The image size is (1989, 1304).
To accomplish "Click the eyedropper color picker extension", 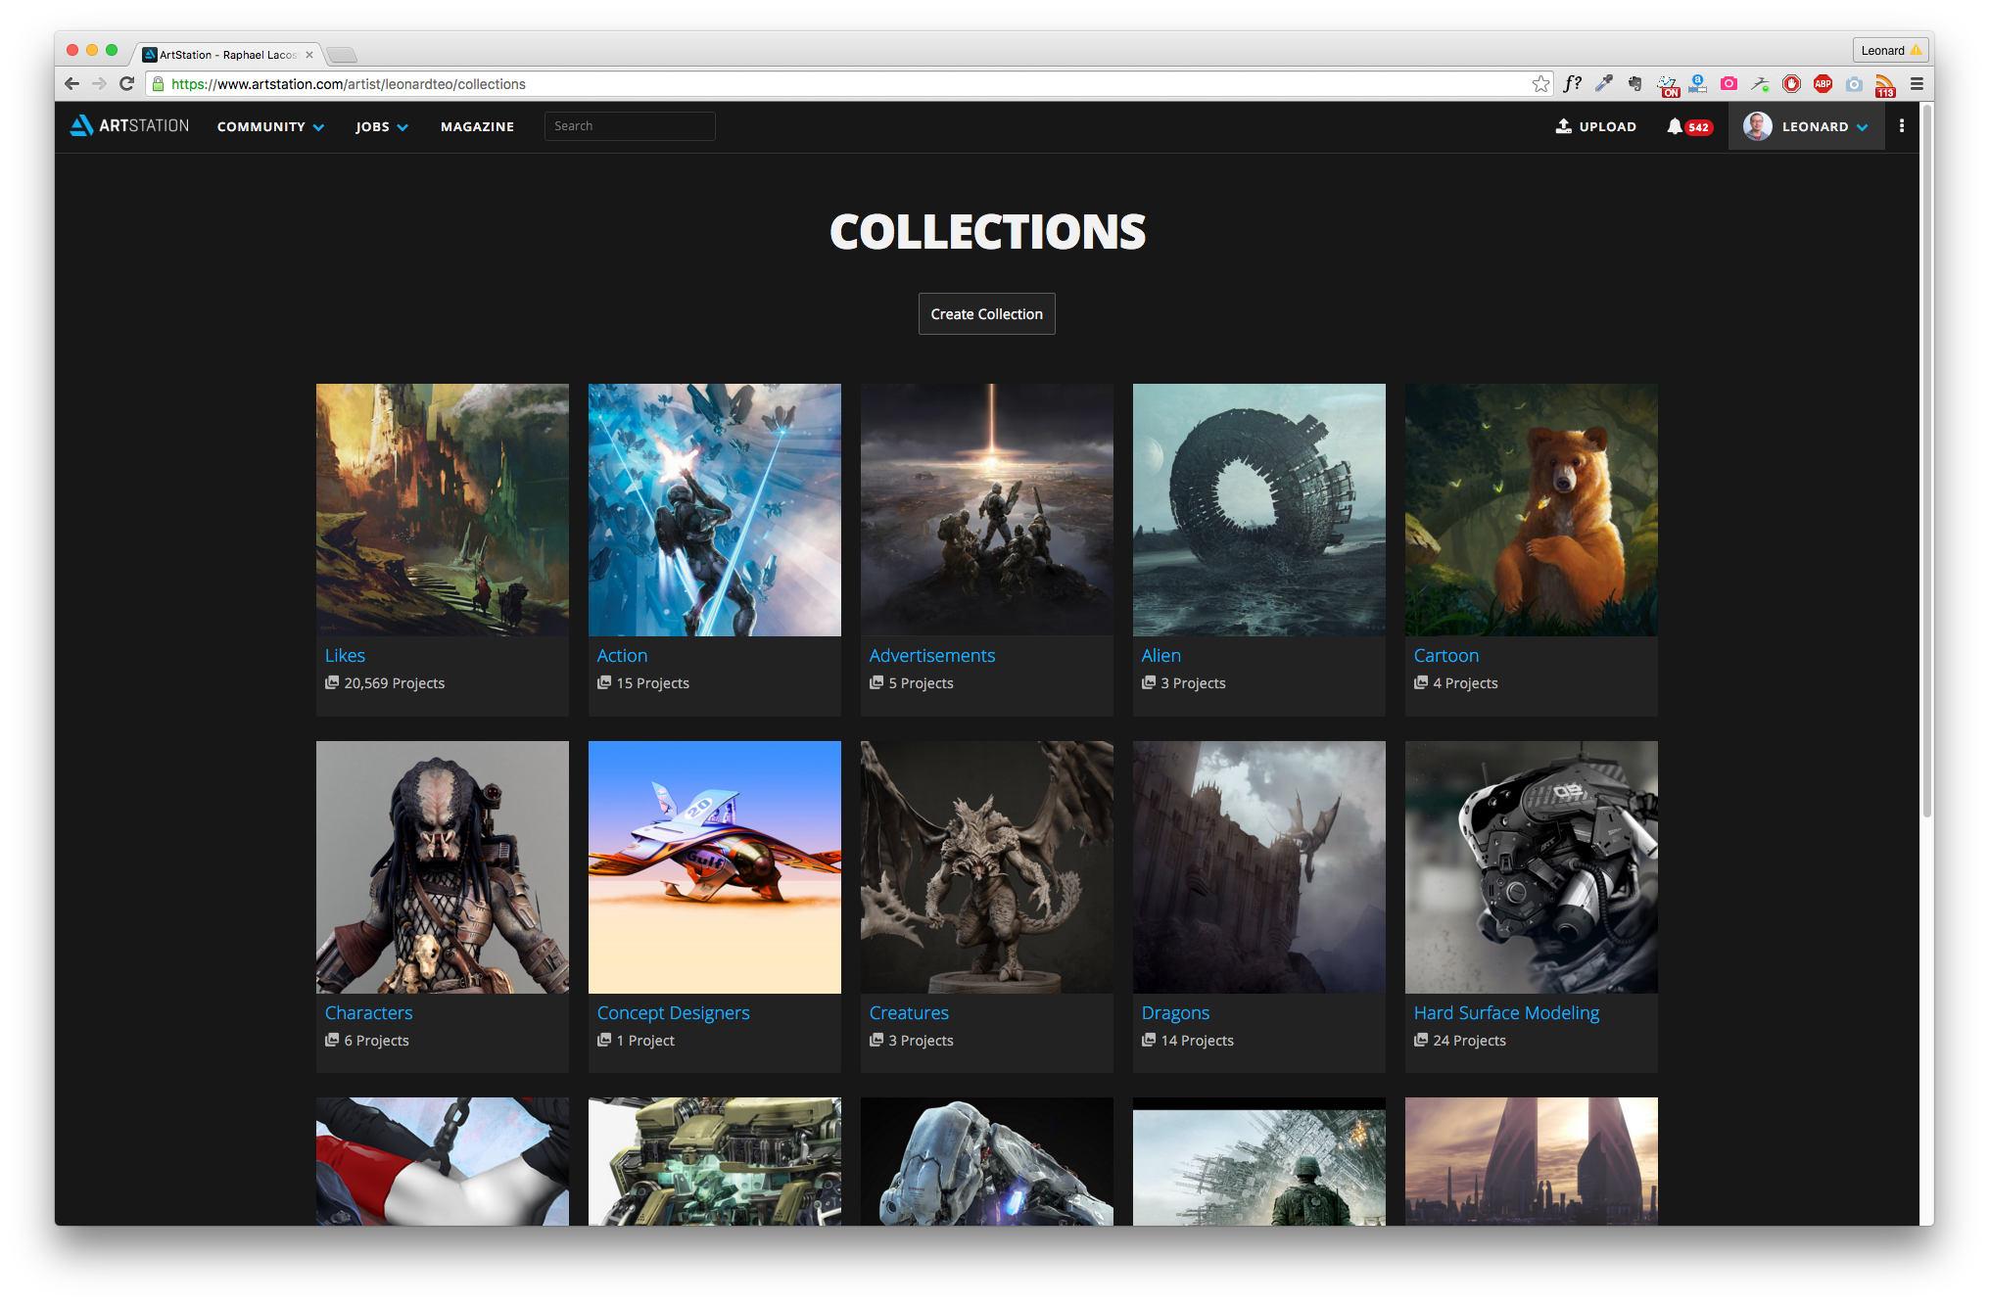I will pyautogui.click(x=1603, y=84).
